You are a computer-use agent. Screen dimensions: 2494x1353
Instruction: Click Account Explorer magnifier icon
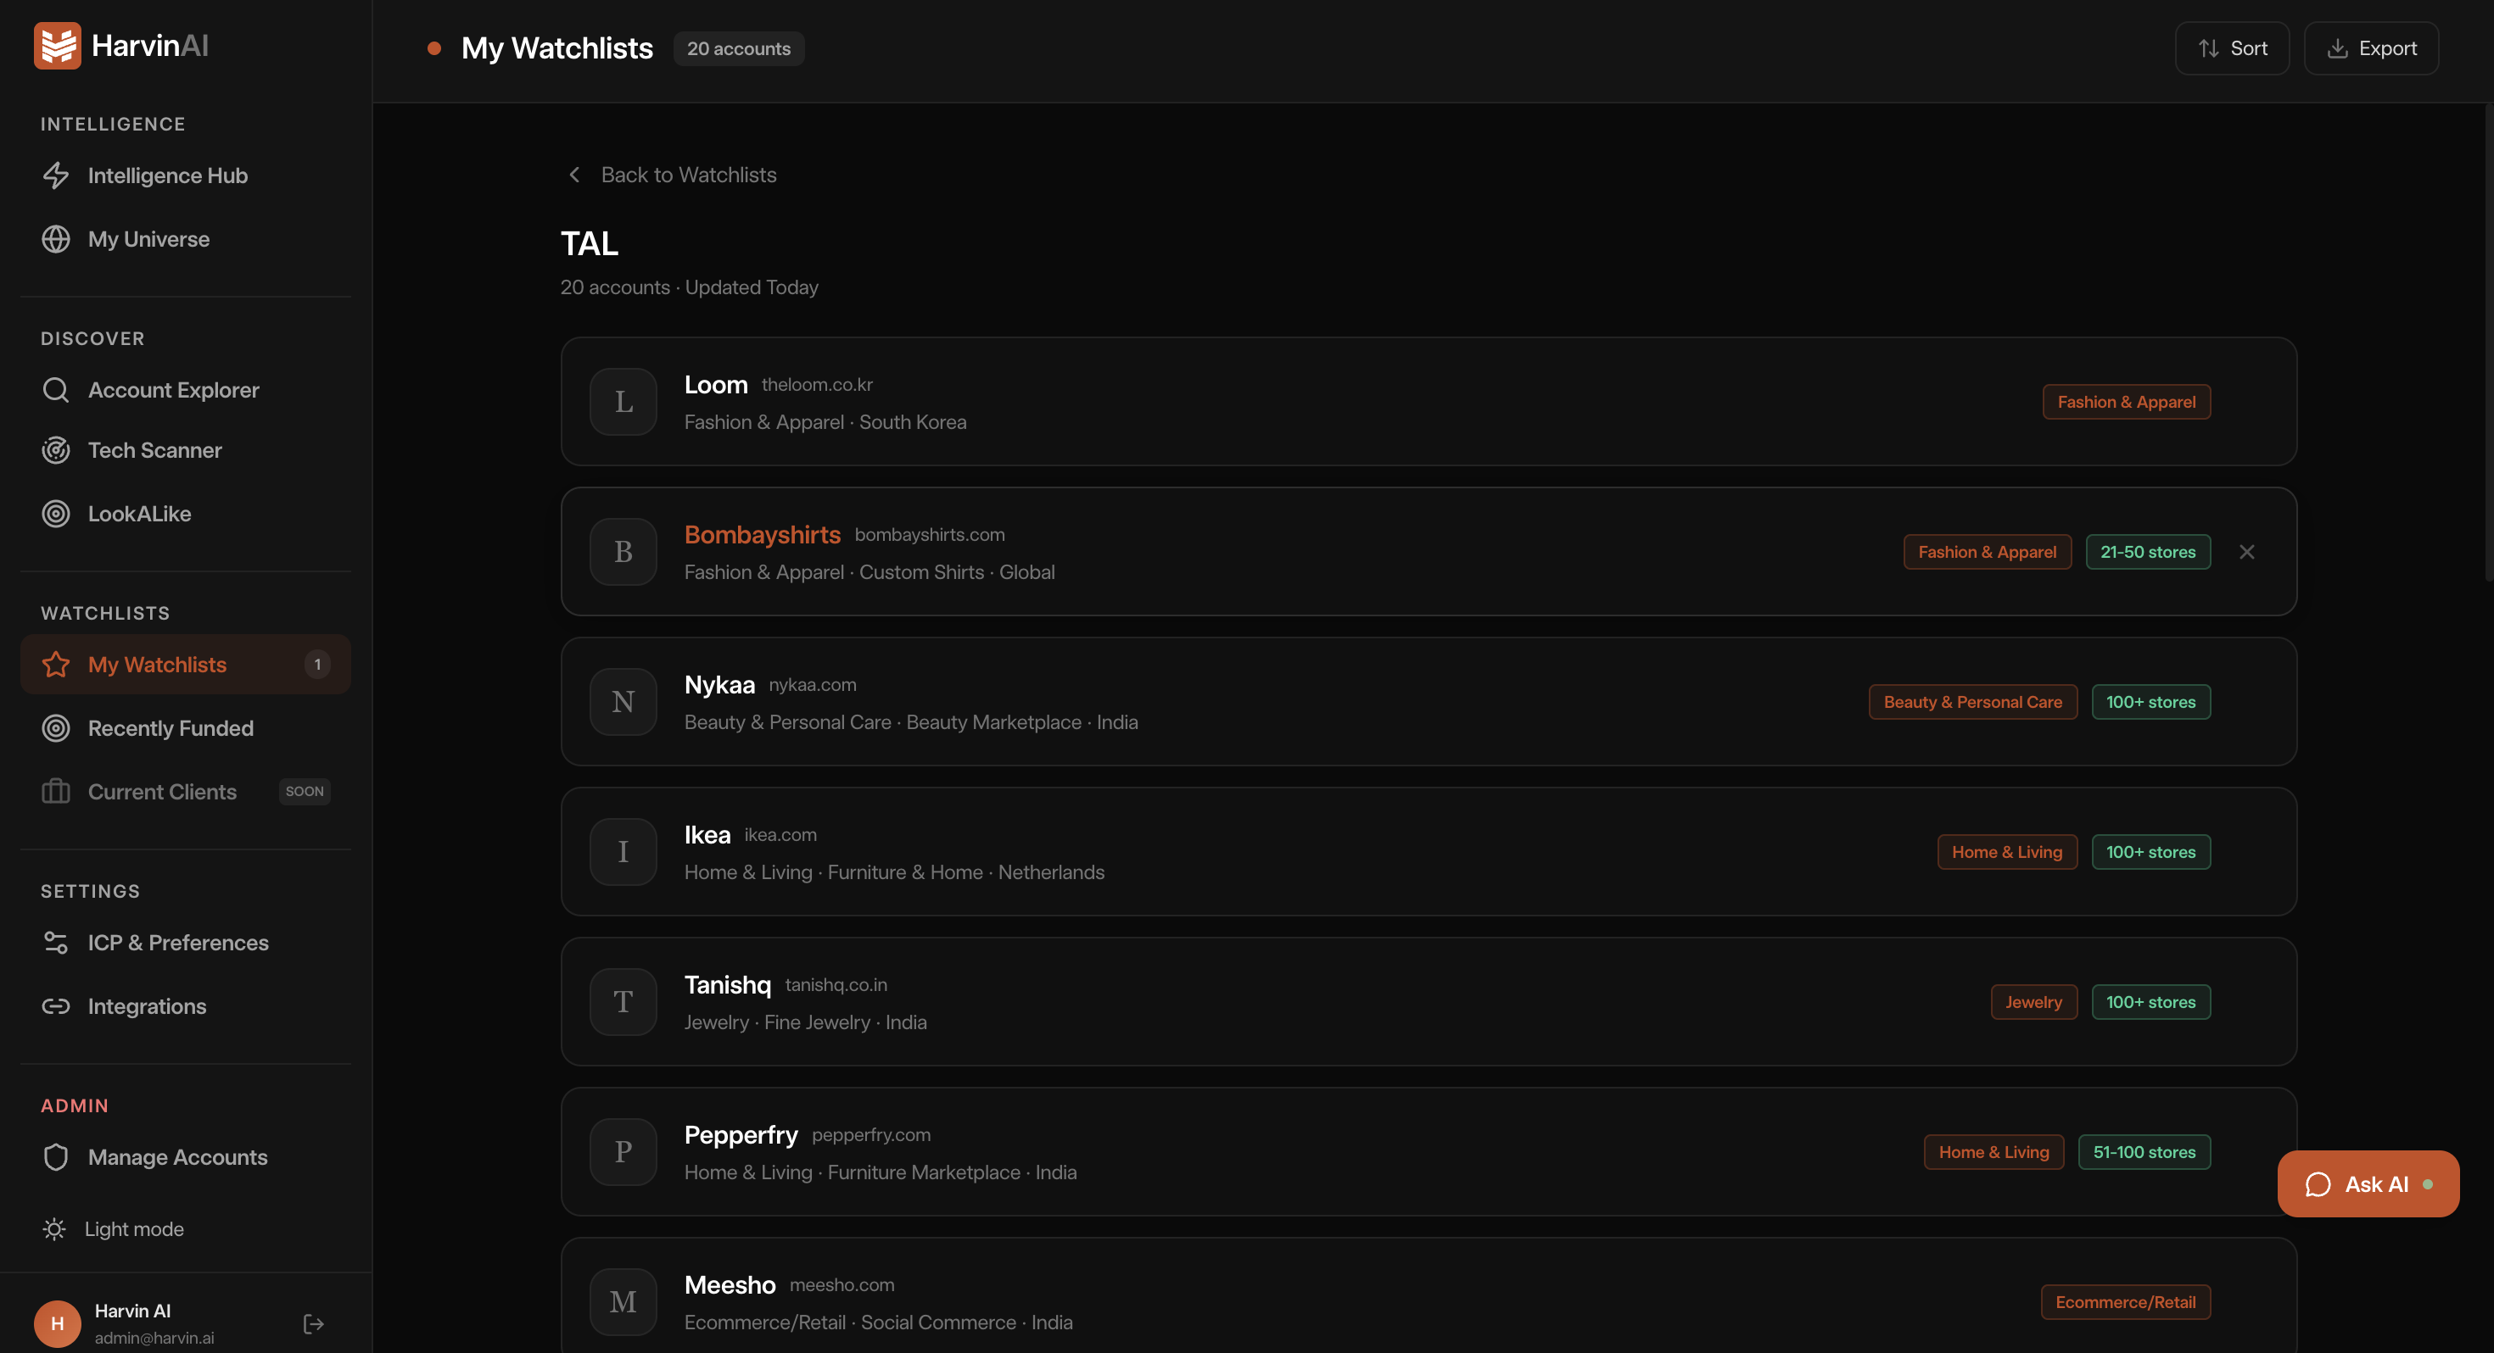pos(56,390)
